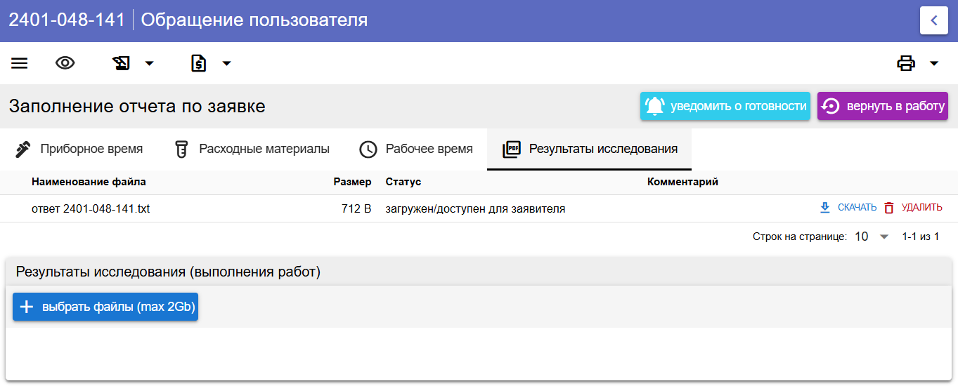The height and width of the screenshot is (386, 958).
Task: Open 'Результаты исследования' tab
Action: click(590, 149)
